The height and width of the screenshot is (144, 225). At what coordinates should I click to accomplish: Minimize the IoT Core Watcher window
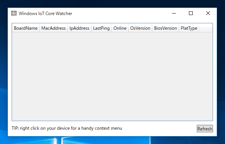(x=174, y=14)
